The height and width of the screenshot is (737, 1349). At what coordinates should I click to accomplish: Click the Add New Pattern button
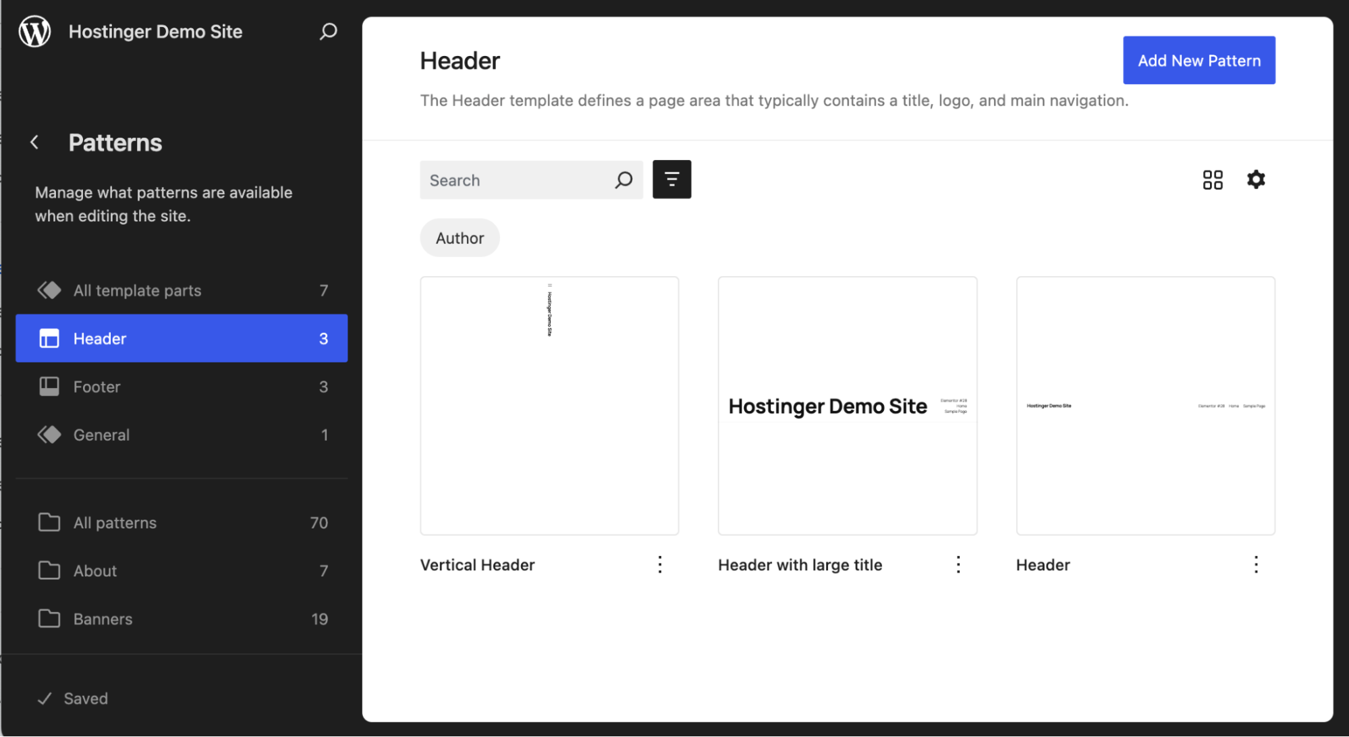[x=1199, y=60]
